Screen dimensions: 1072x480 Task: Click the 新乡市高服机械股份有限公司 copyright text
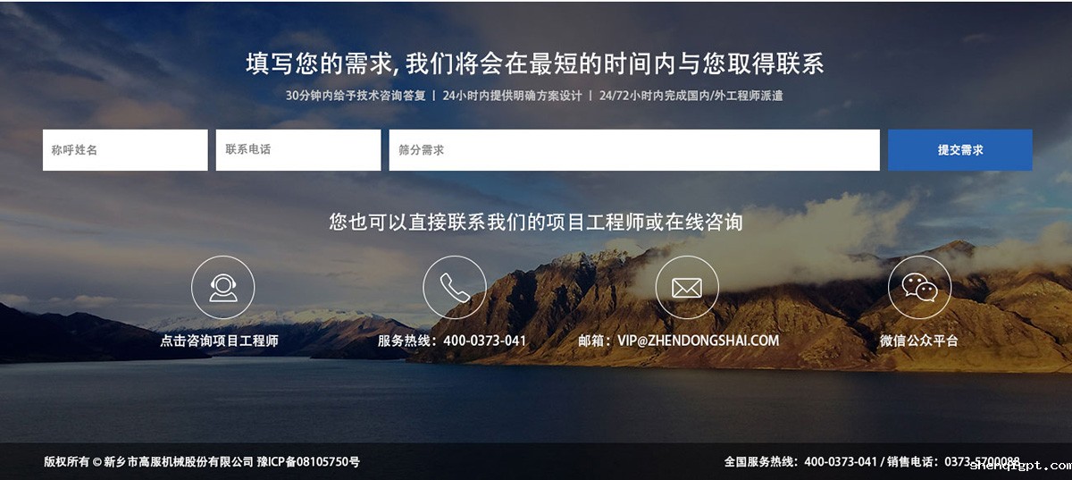coord(179,462)
